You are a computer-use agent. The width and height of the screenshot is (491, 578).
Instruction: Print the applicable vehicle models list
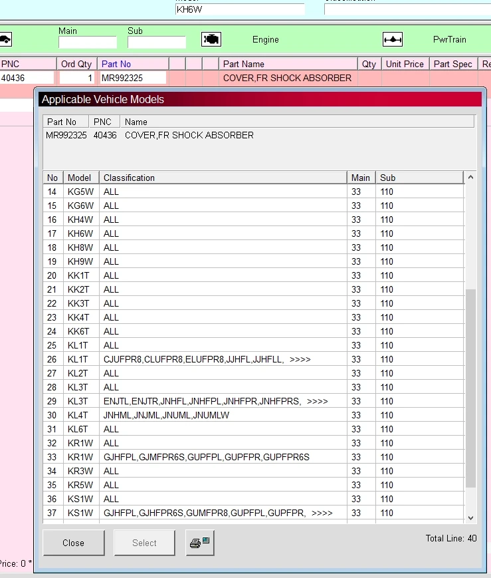click(199, 543)
